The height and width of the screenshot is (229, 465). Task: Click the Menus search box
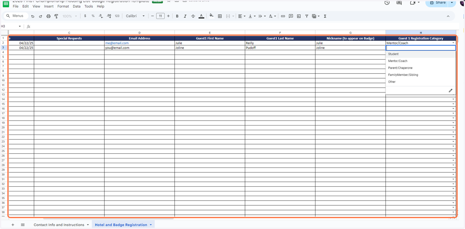(x=15, y=16)
